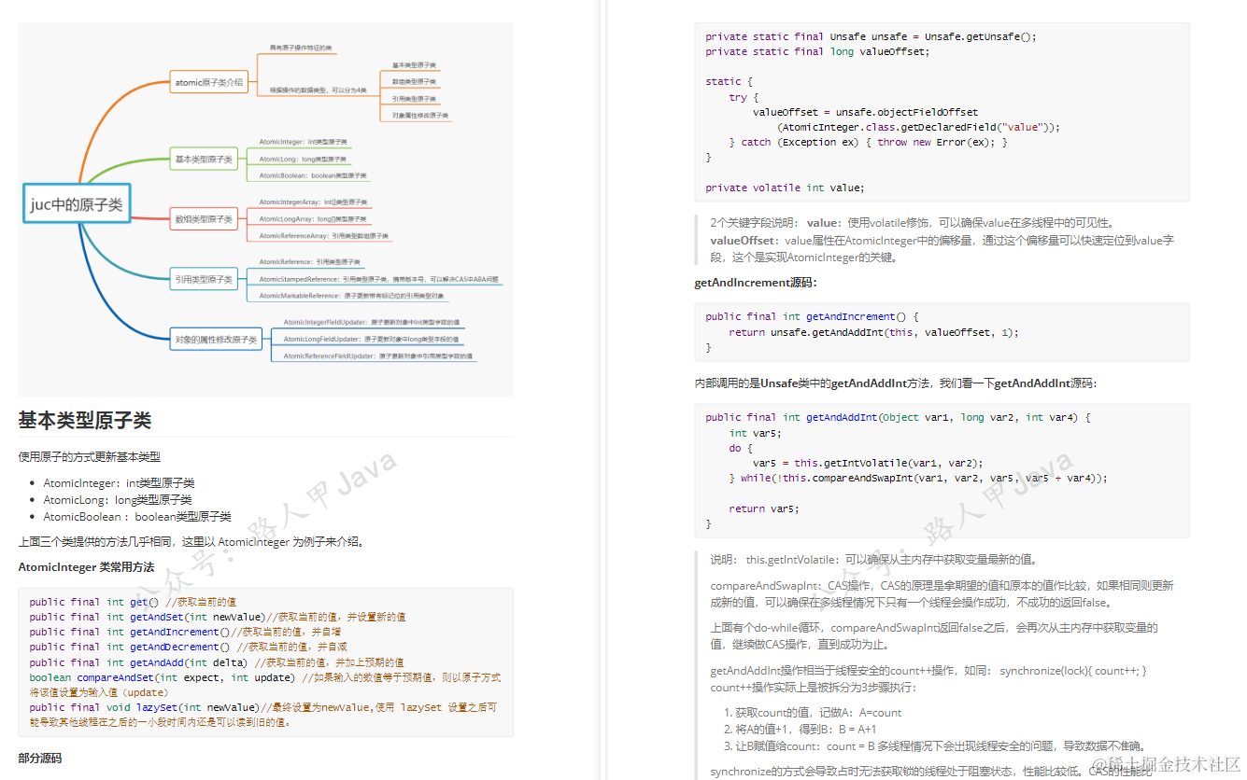The width and height of the screenshot is (1247, 780).
Task: Click code line getAndAdd(int delta)
Action: click(x=216, y=662)
